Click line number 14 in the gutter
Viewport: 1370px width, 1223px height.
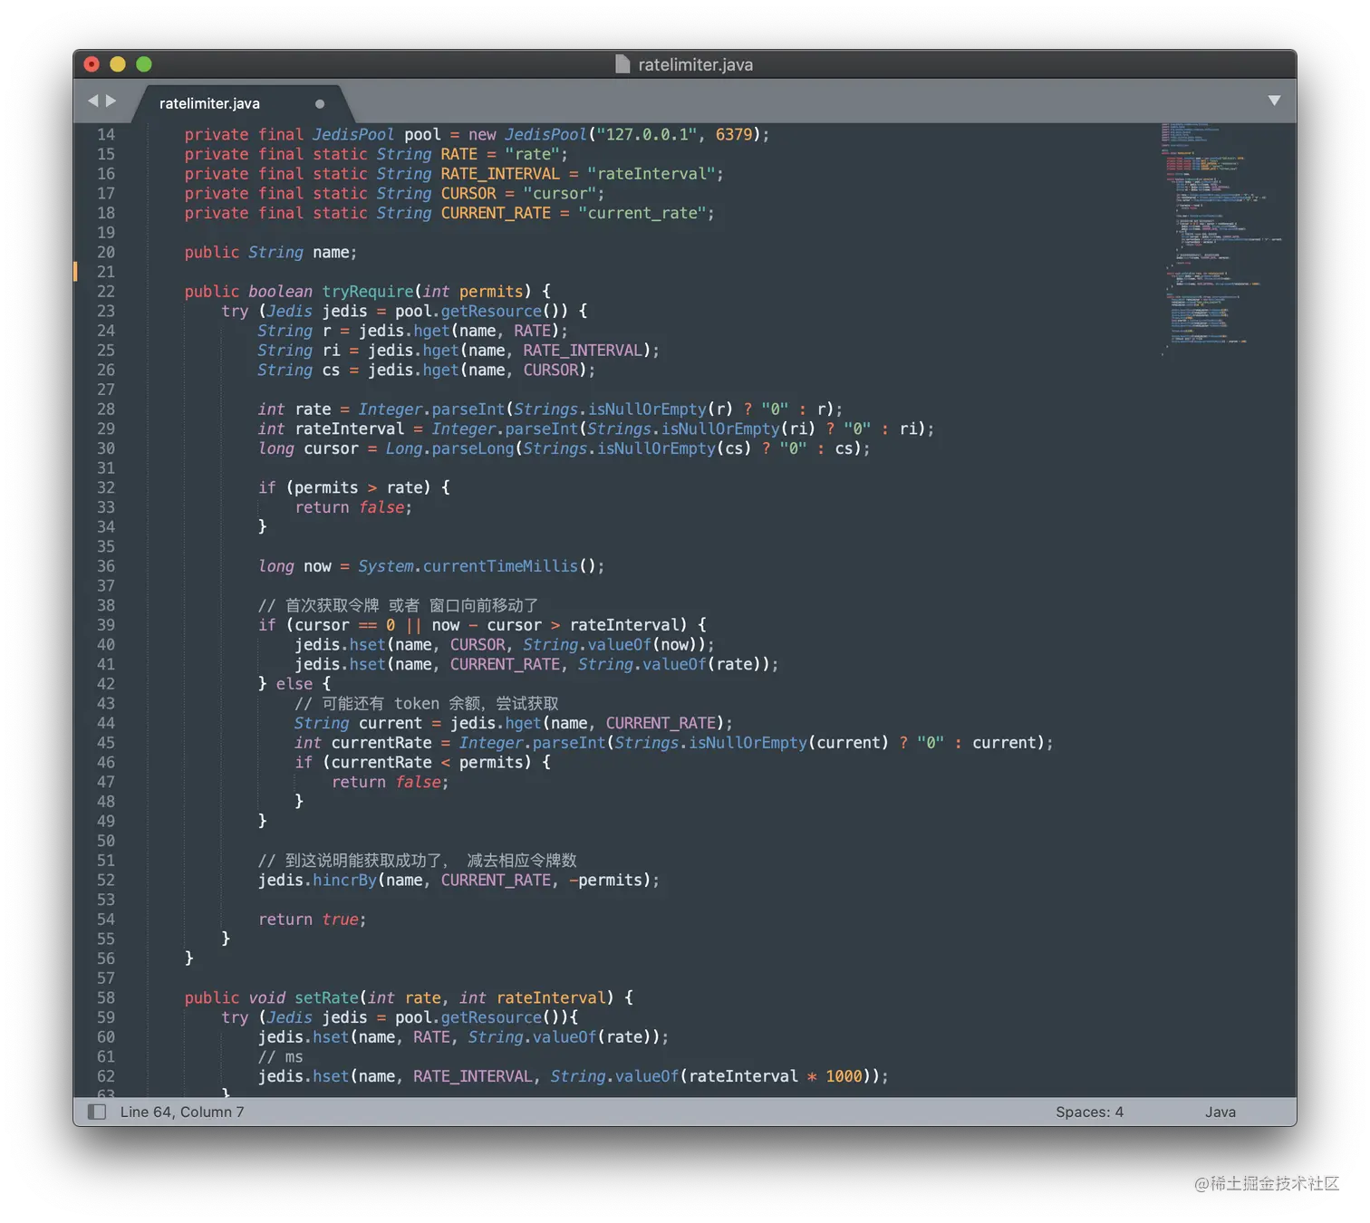106,134
